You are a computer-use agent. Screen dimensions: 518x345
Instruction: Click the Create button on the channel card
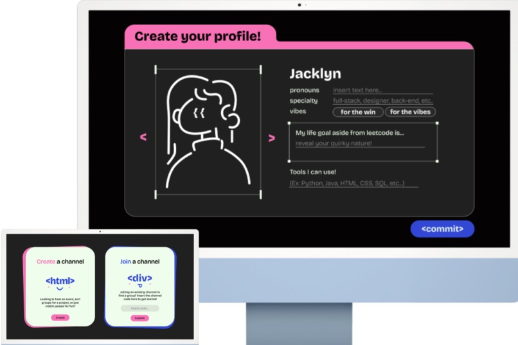[60, 317]
